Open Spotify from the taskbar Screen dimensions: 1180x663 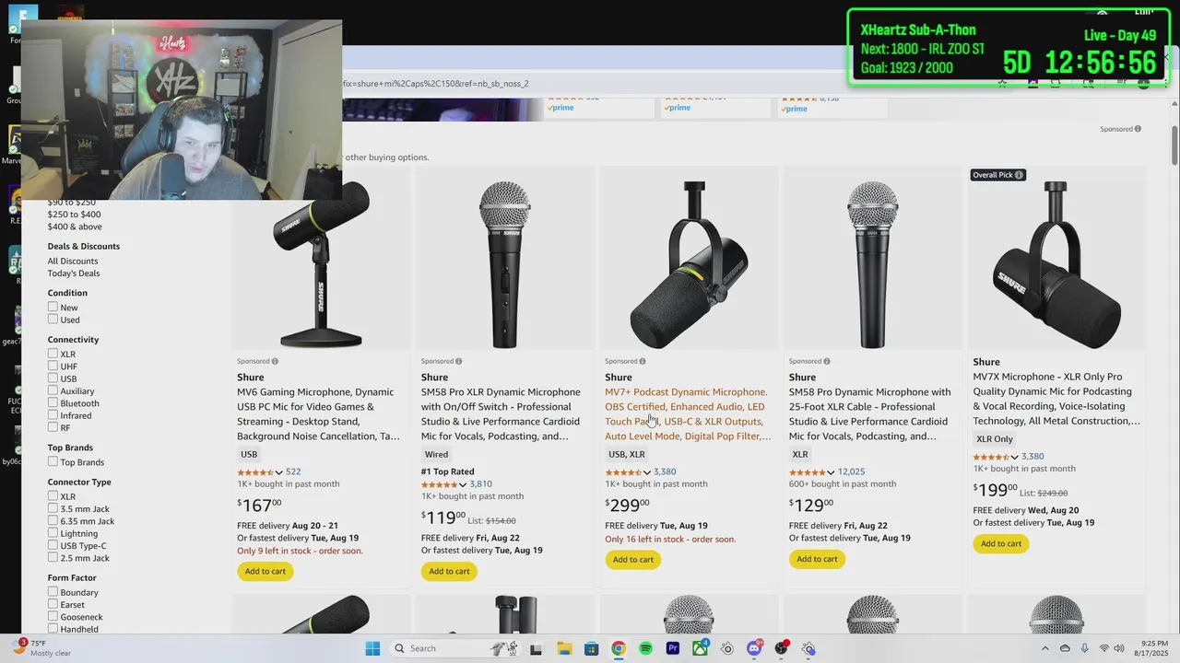(645, 648)
